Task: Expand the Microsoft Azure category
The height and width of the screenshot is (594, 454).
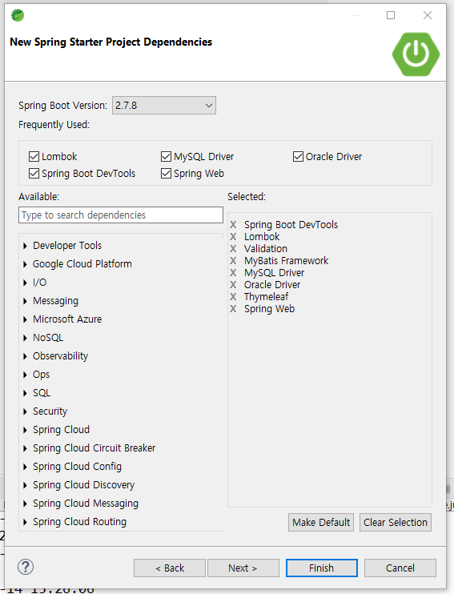Action: (x=25, y=319)
